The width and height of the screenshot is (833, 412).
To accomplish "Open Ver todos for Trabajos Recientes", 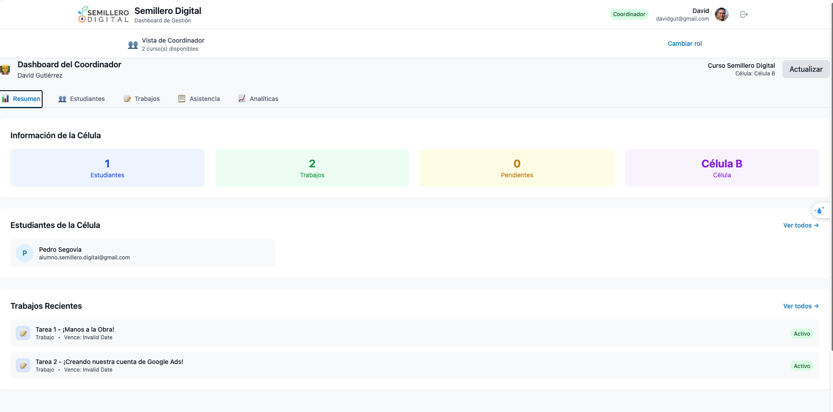I will (x=801, y=306).
